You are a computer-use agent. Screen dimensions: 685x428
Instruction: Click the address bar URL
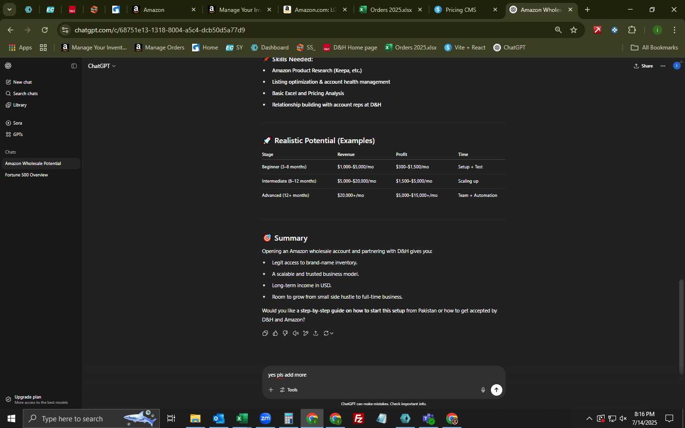click(160, 30)
